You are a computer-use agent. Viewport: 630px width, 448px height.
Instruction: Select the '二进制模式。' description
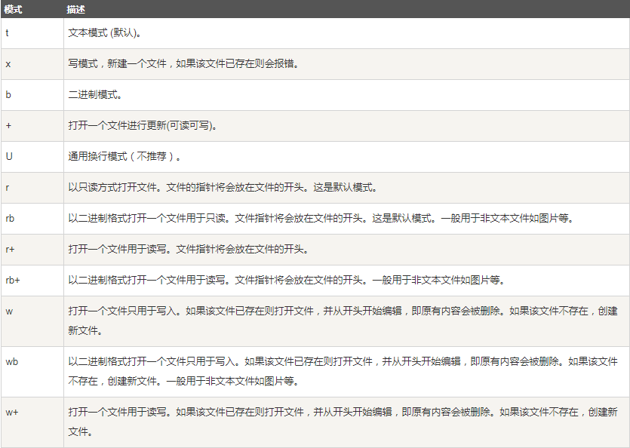pyautogui.click(x=95, y=95)
